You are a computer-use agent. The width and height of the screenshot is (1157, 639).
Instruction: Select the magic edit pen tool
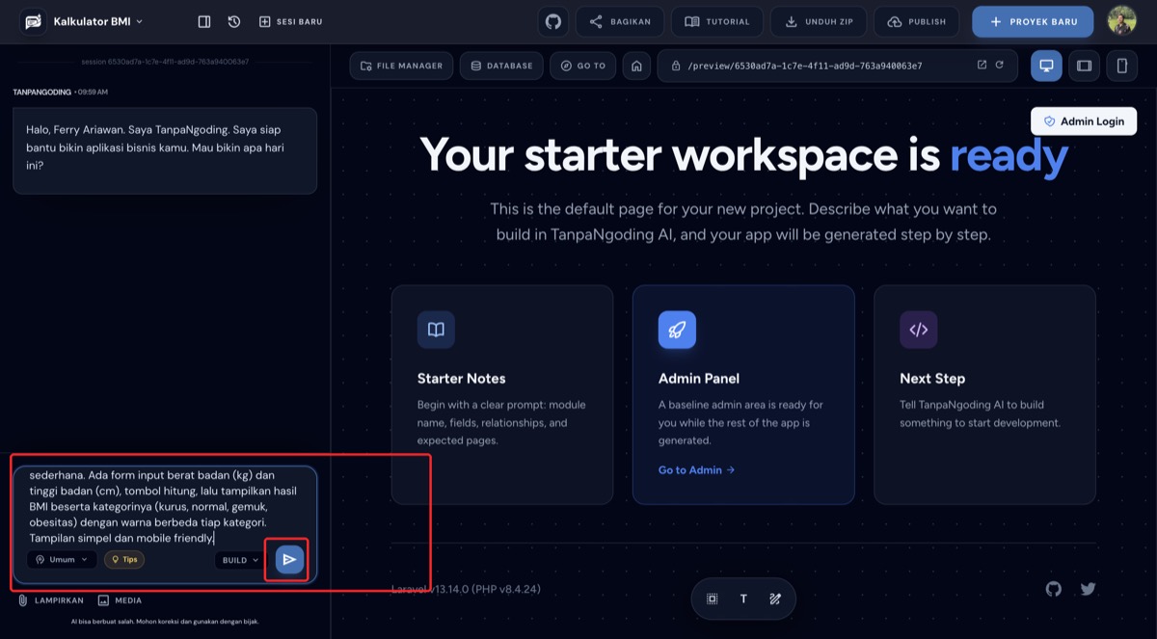click(775, 599)
